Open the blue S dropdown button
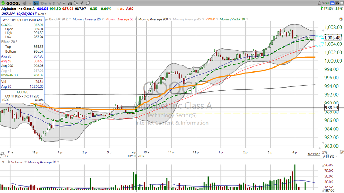 click(x=333, y=3)
